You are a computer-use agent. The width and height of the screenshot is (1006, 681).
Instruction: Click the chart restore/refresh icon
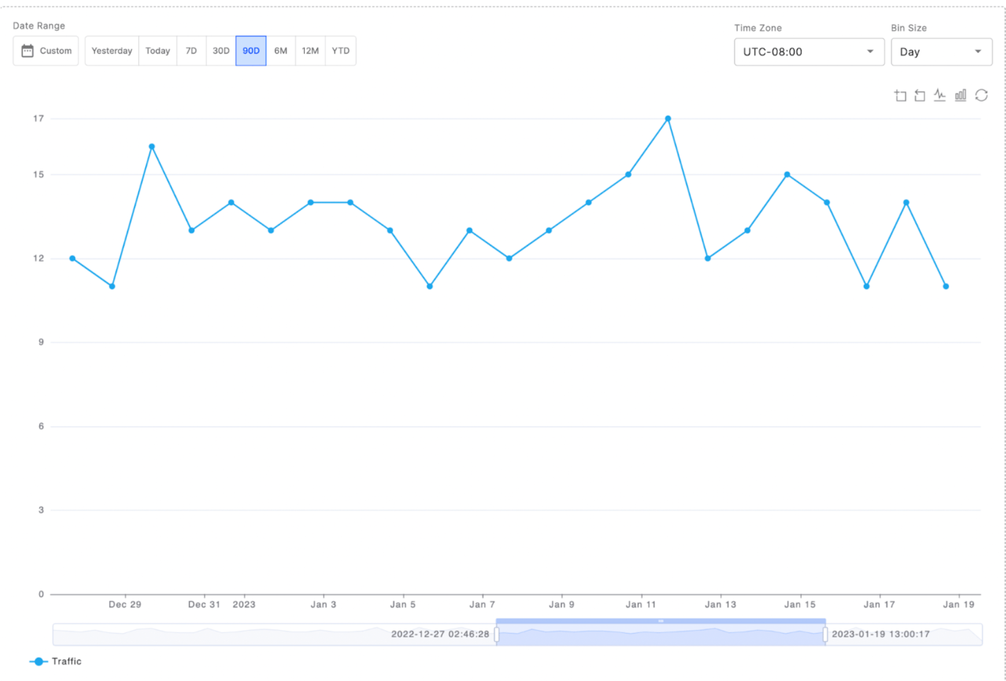click(981, 95)
